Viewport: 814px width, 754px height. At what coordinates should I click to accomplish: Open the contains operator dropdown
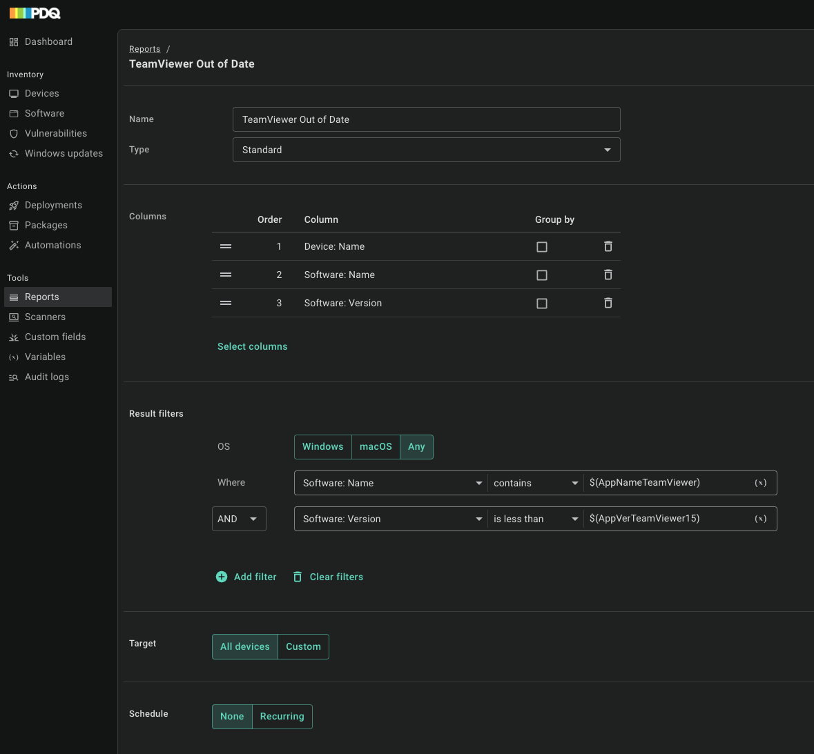(x=535, y=483)
